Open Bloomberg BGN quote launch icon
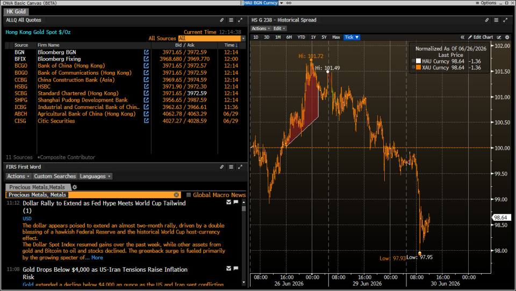 [146, 52]
